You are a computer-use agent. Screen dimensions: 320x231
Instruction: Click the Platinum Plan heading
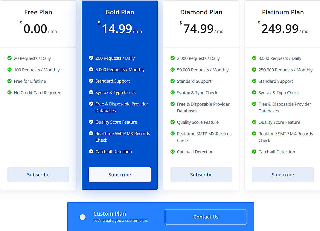tap(283, 12)
